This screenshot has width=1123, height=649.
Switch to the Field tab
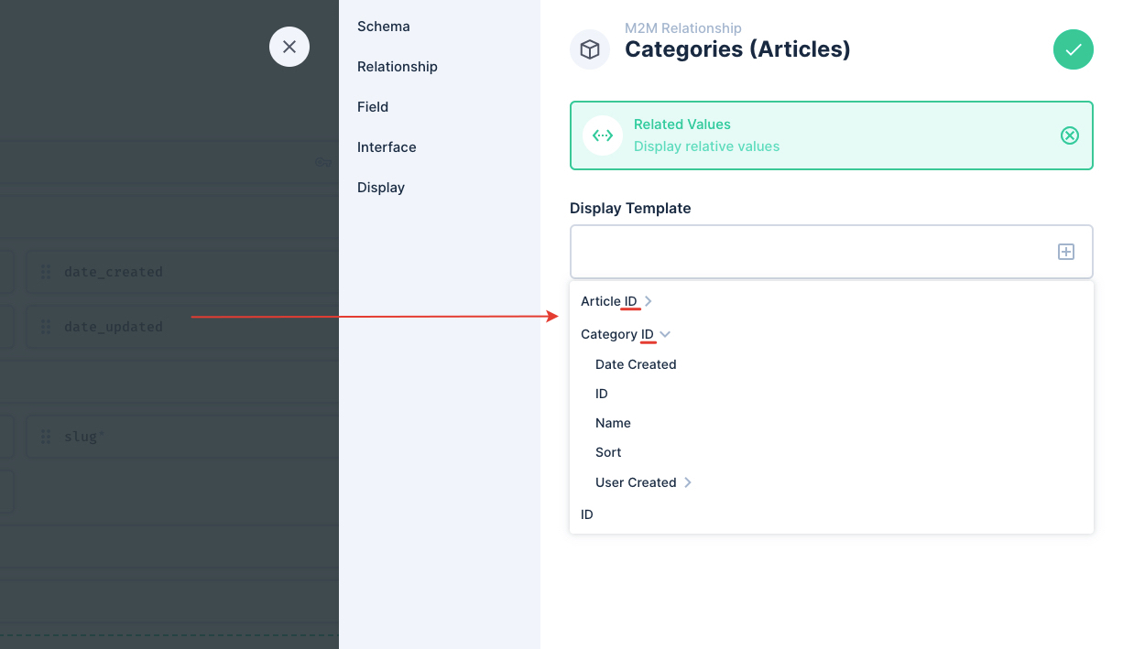373,107
